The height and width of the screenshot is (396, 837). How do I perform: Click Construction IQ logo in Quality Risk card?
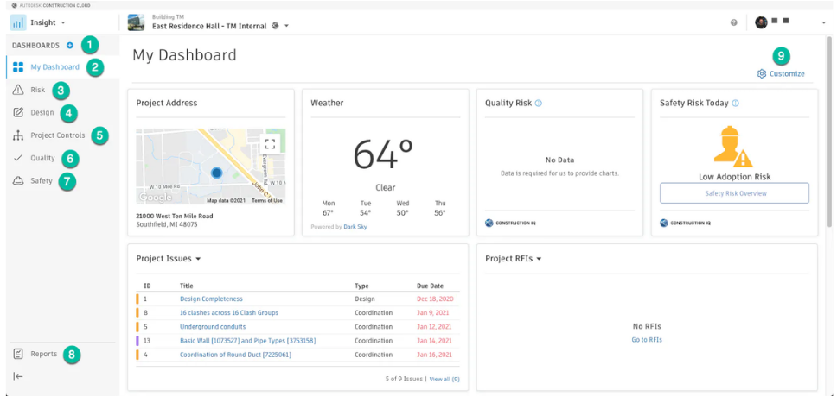510,223
